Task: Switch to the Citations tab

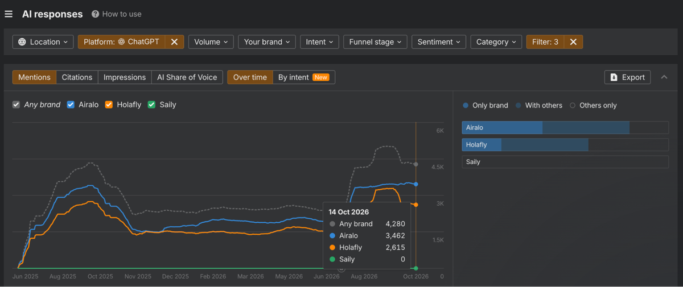Action: (x=77, y=77)
